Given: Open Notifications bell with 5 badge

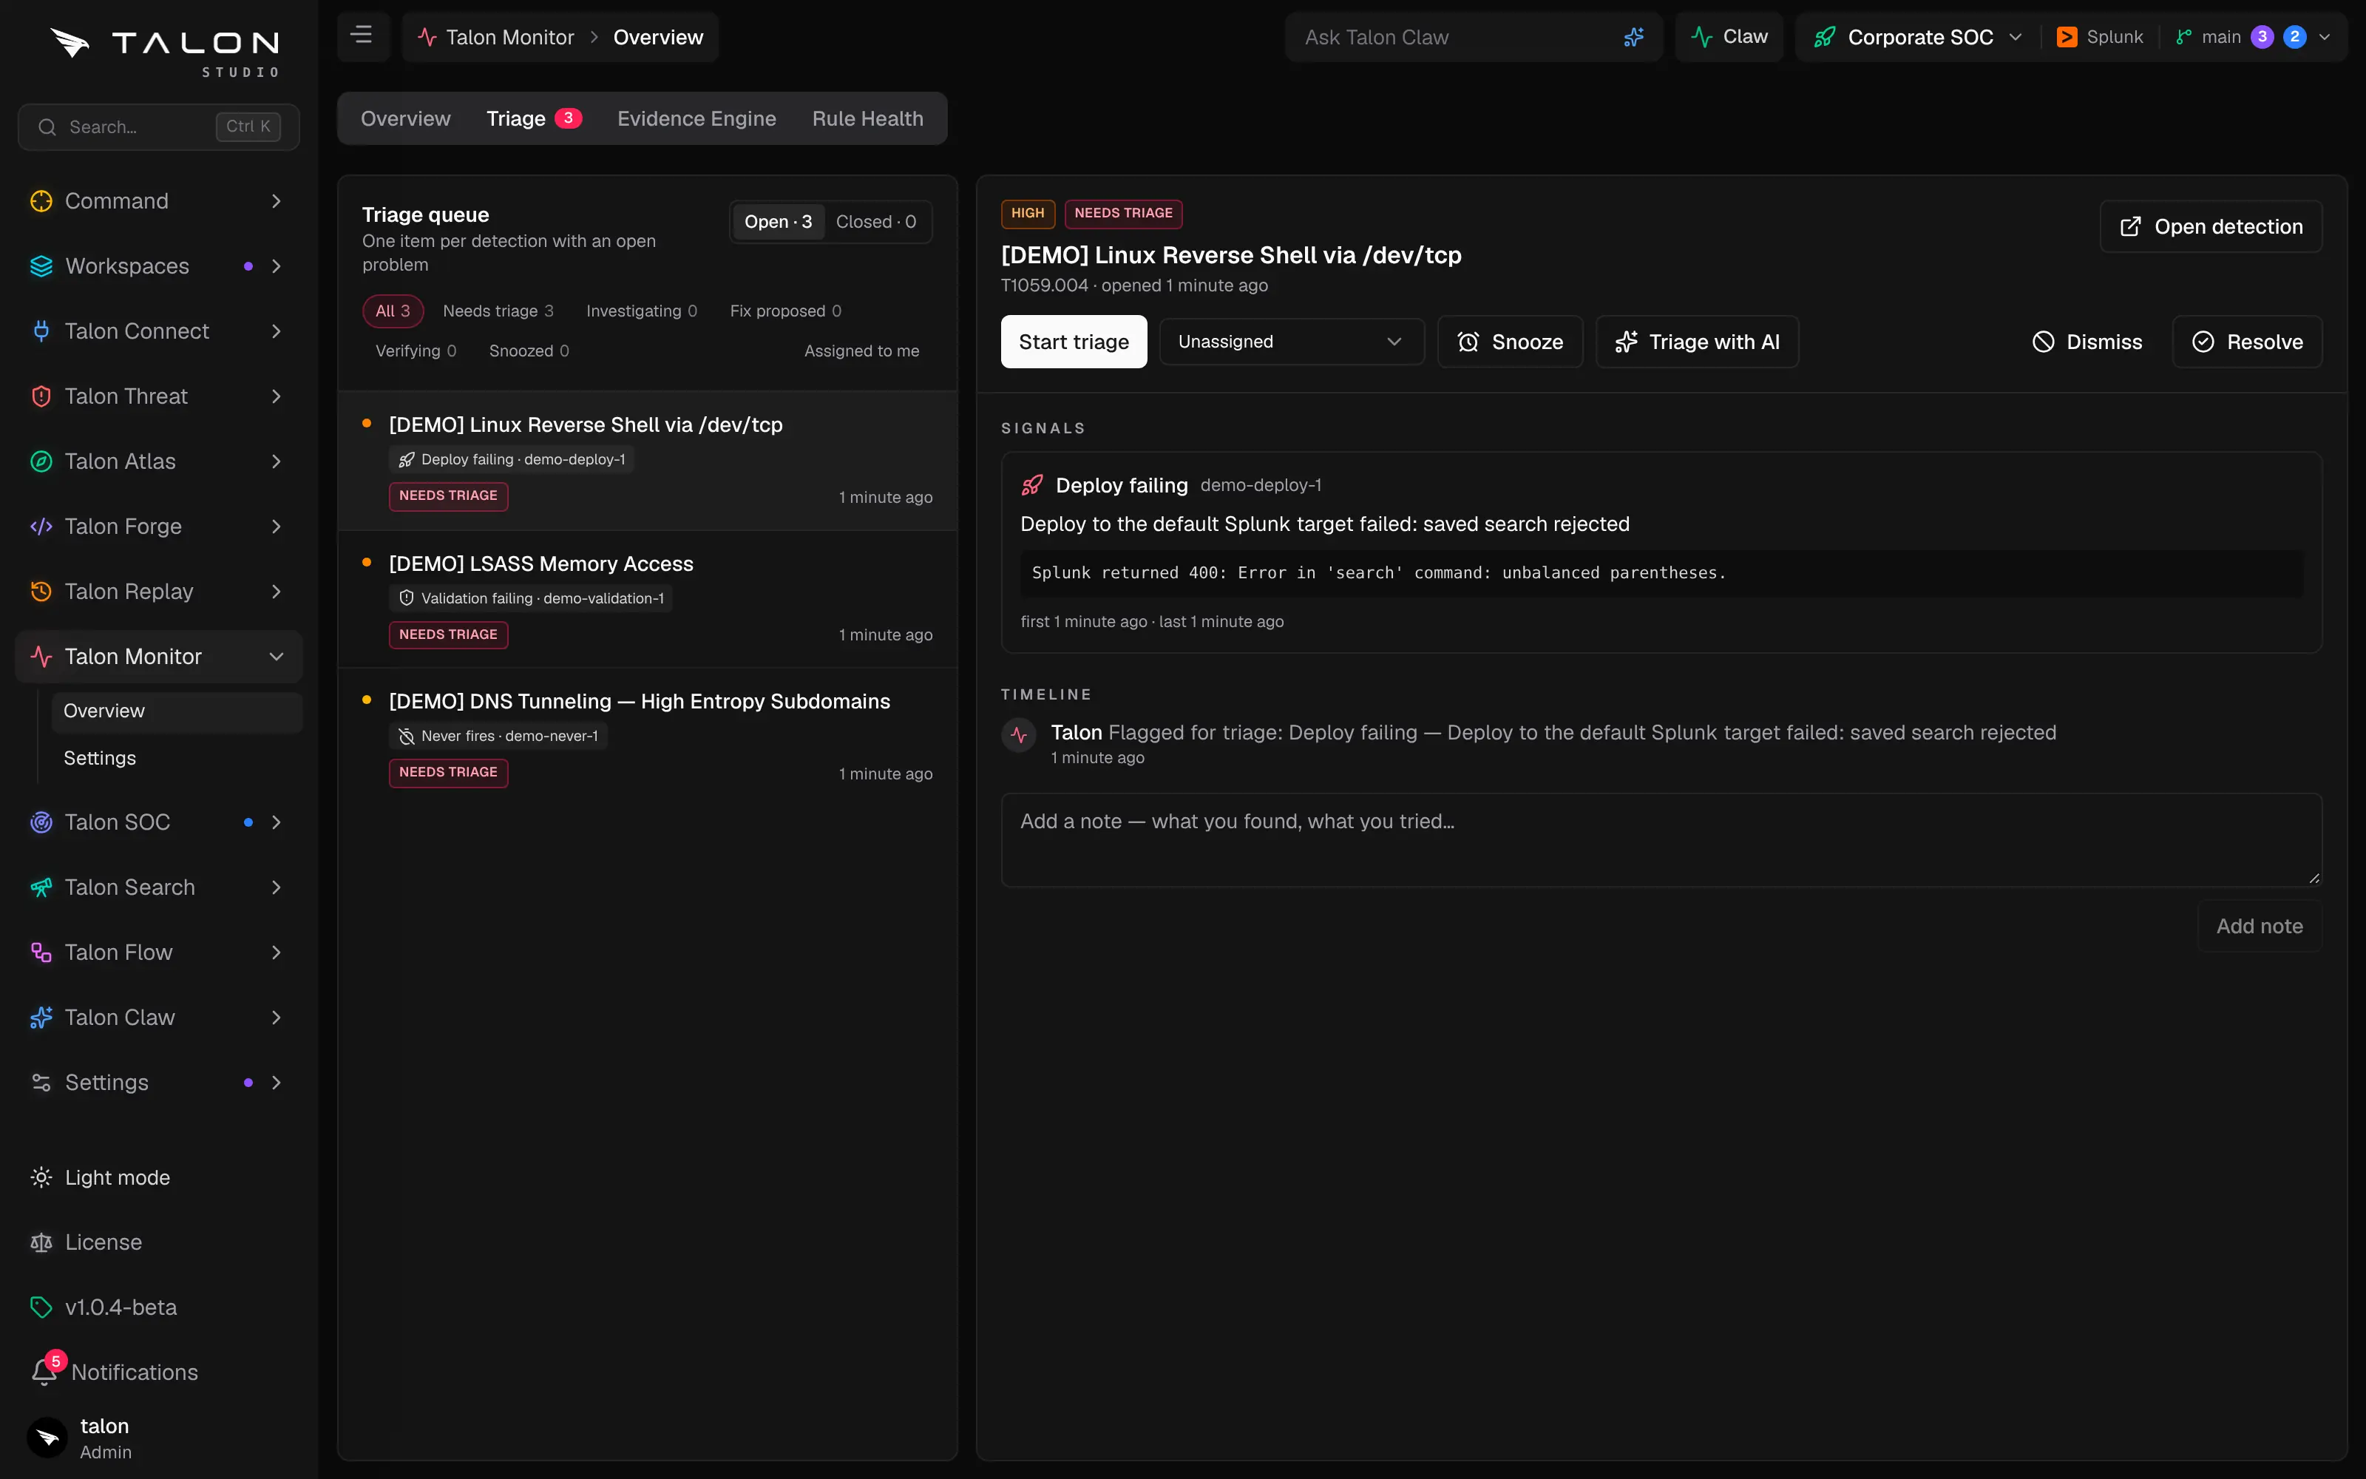Looking at the screenshot, I should point(47,1370).
